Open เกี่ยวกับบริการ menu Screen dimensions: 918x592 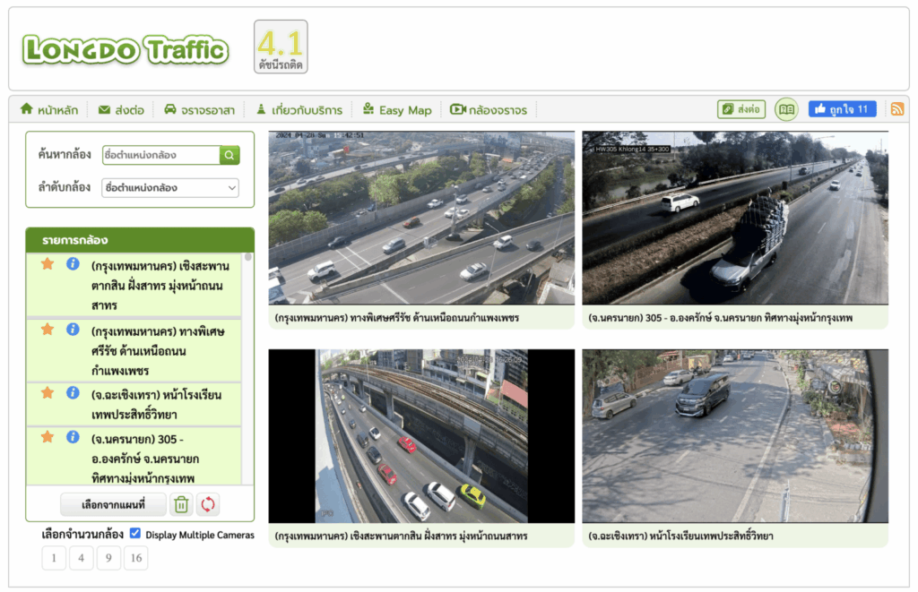coord(299,109)
